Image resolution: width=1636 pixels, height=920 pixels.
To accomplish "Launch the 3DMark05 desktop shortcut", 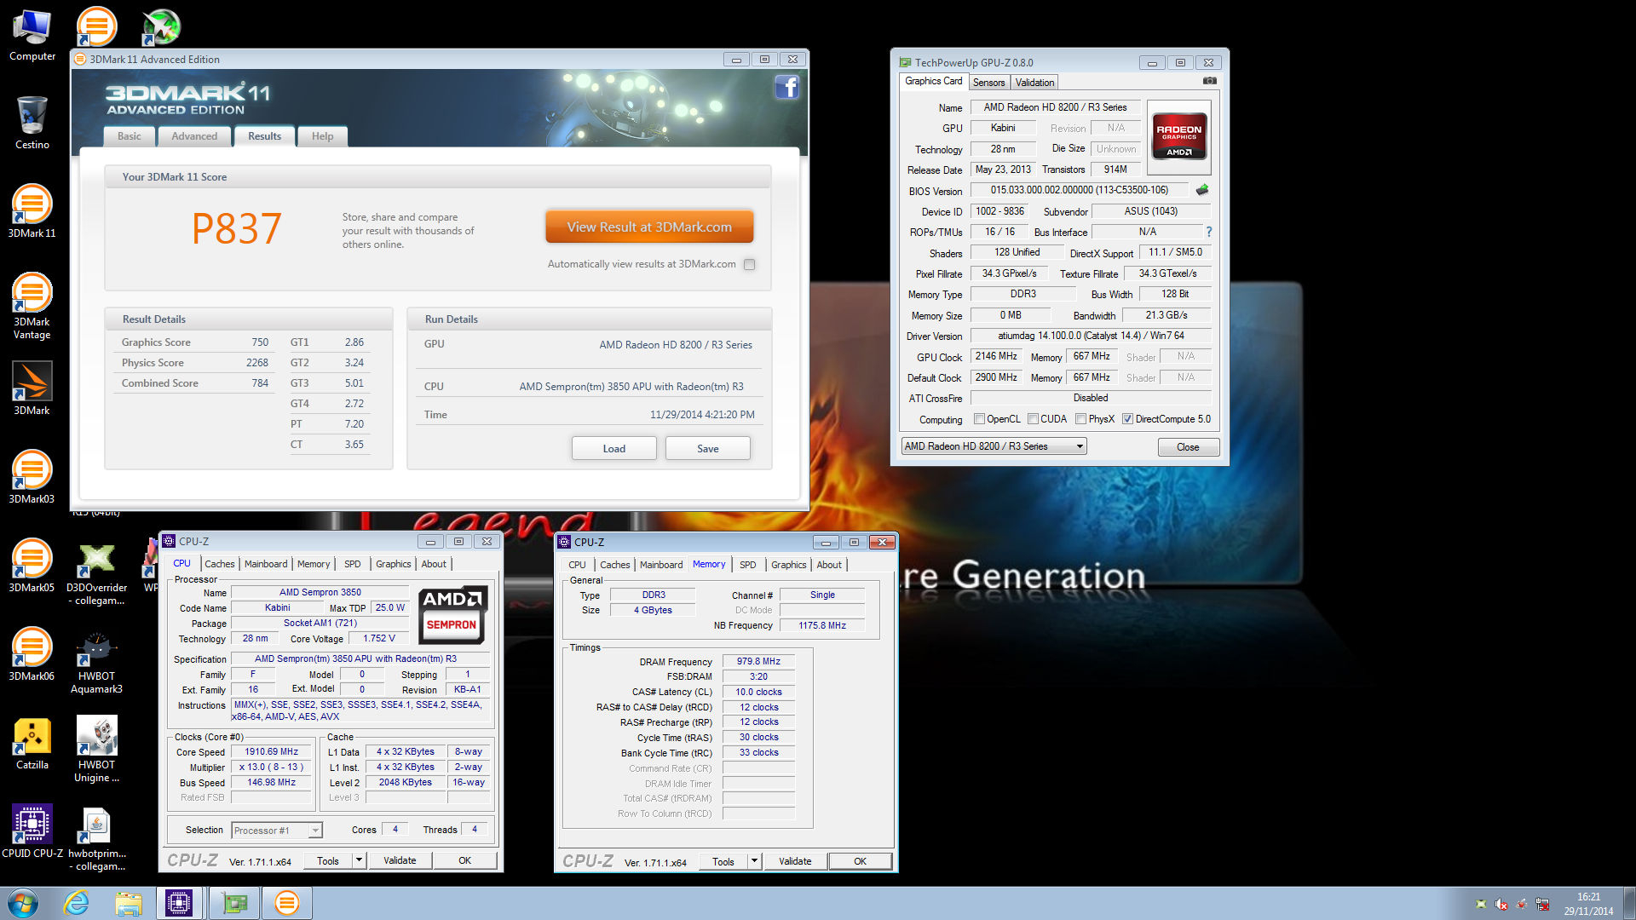I will pyautogui.click(x=32, y=566).
